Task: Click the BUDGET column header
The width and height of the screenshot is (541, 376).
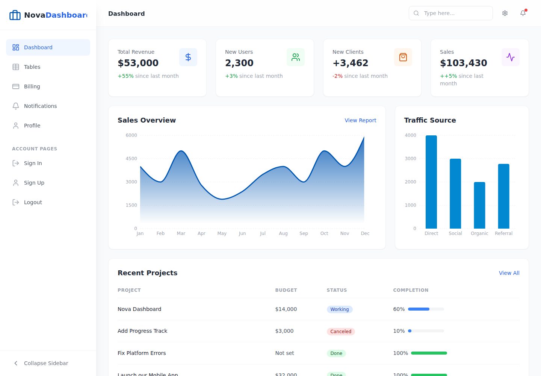Action: pyautogui.click(x=286, y=290)
